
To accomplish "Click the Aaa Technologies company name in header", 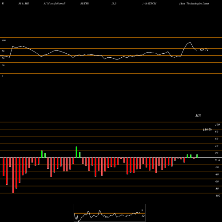I will pos(194,4).
